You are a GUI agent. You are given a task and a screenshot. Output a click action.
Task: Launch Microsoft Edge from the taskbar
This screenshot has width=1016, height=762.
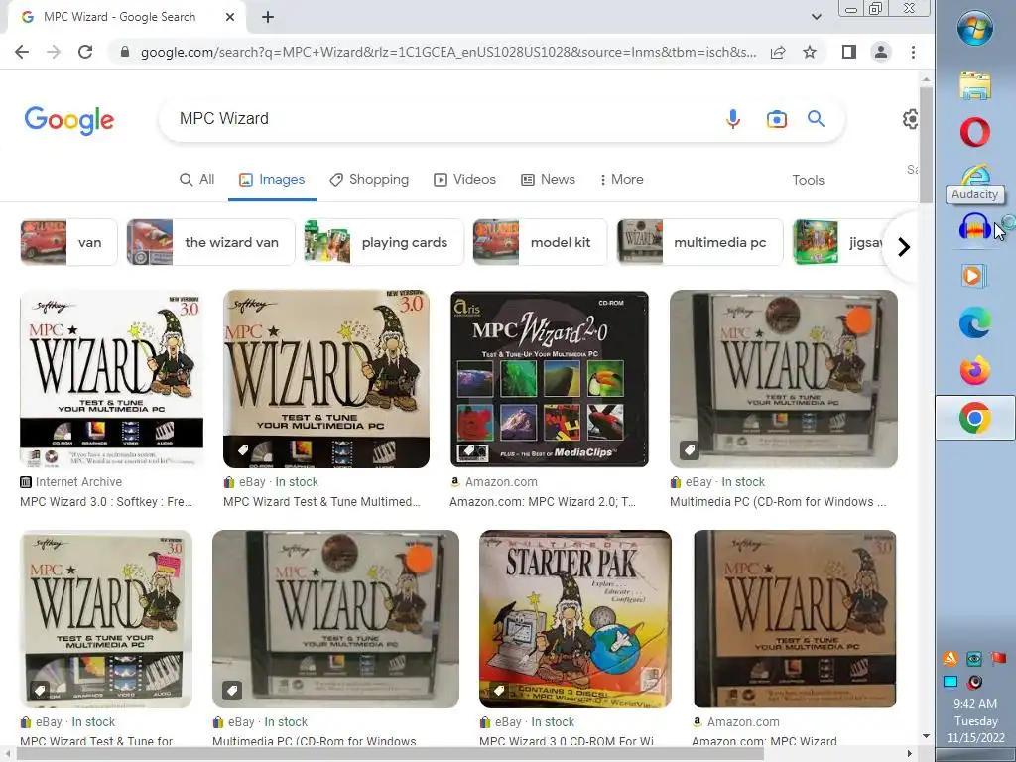pyautogui.click(x=975, y=322)
